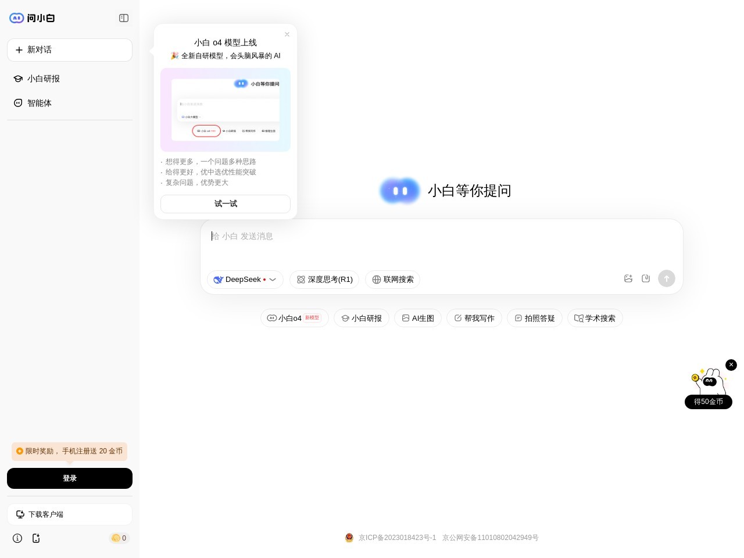
Task: Click the phone download icon in sidebar
Action: point(36,538)
